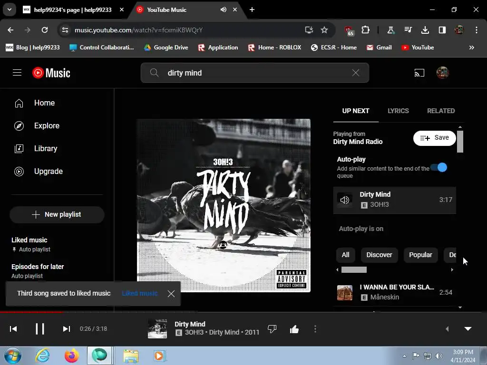
Task: Select the Popular filter chip
Action: 420,255
